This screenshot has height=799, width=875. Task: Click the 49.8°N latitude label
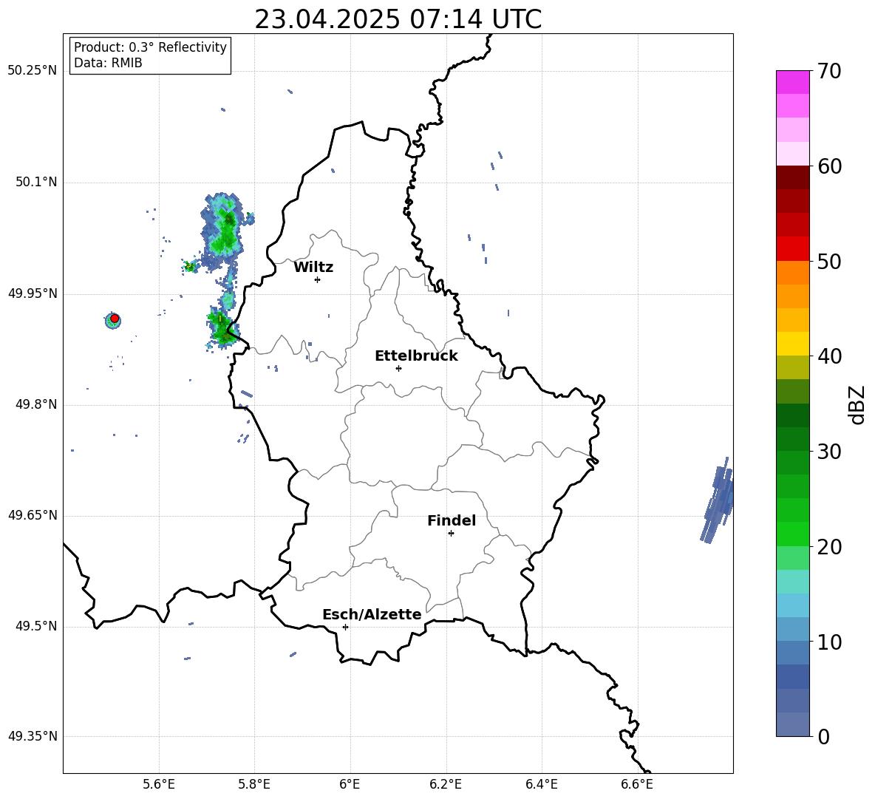click(36, 404)
